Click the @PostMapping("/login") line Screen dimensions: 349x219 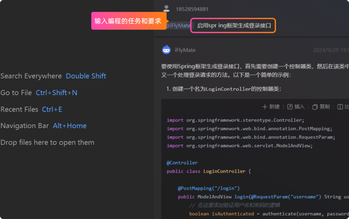tap(209, 188)
